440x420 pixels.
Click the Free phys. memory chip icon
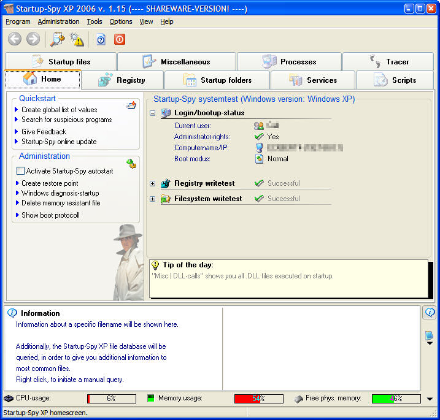(x=299, y=399)
